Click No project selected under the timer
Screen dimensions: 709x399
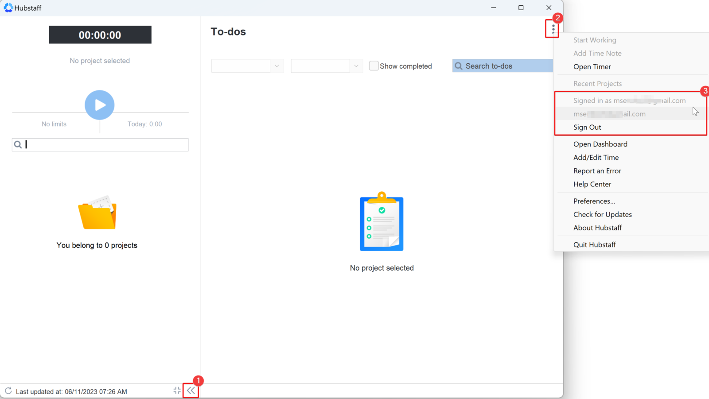click(x=100, y=61)
